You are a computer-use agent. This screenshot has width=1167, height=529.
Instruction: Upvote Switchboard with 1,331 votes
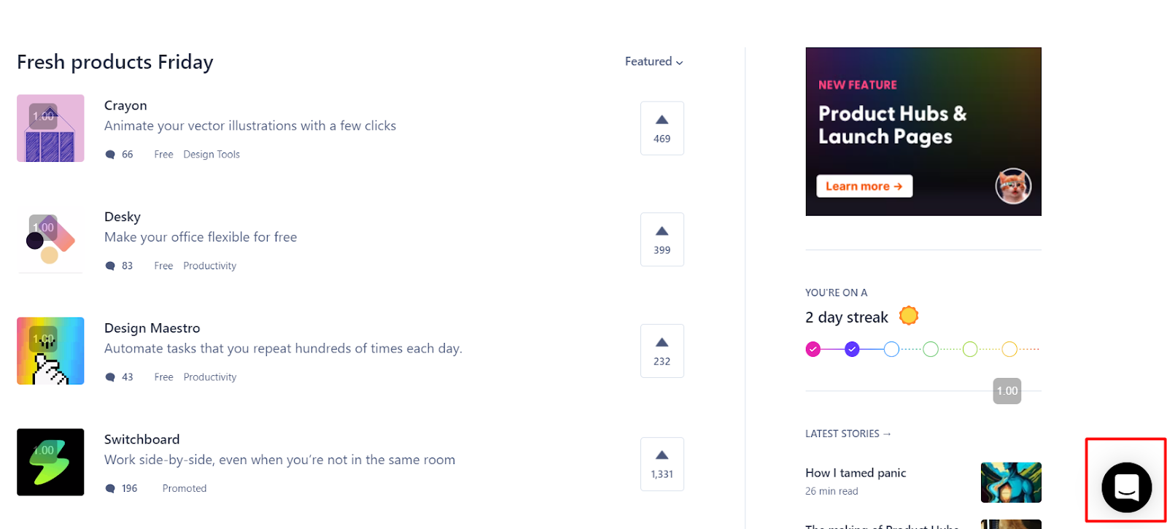click(x=662, y=464)
